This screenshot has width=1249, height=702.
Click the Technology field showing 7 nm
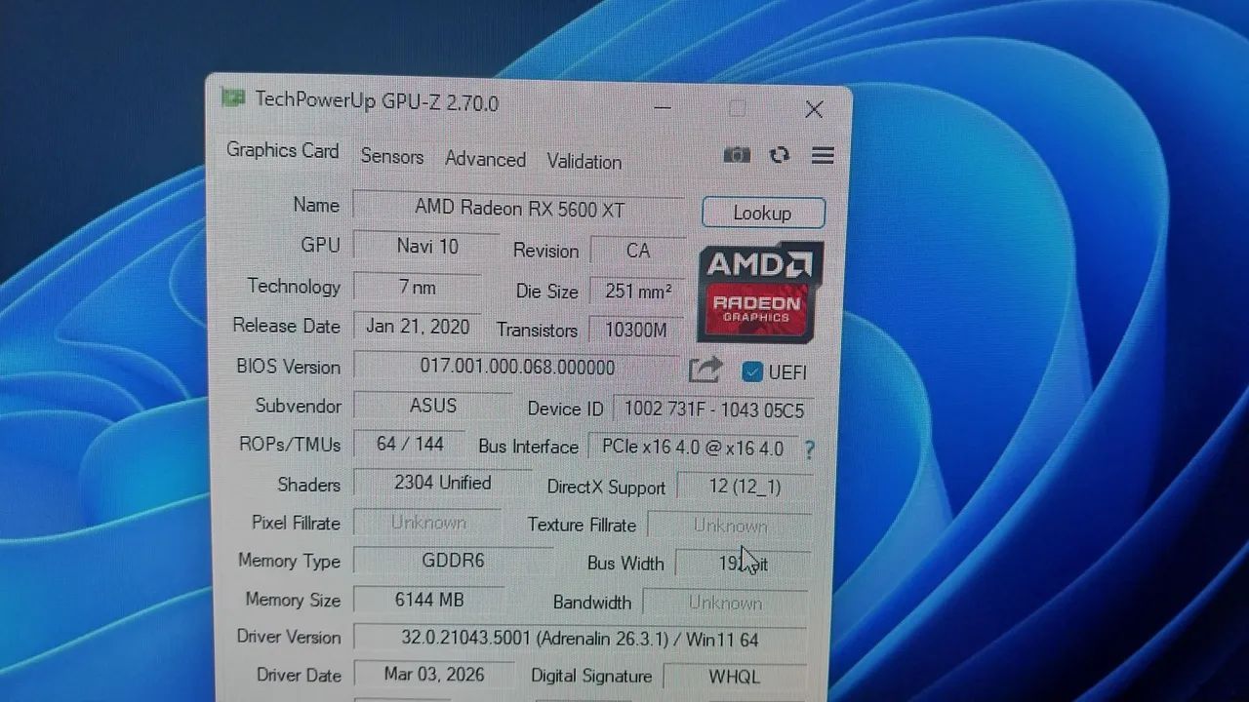point(417,287)
